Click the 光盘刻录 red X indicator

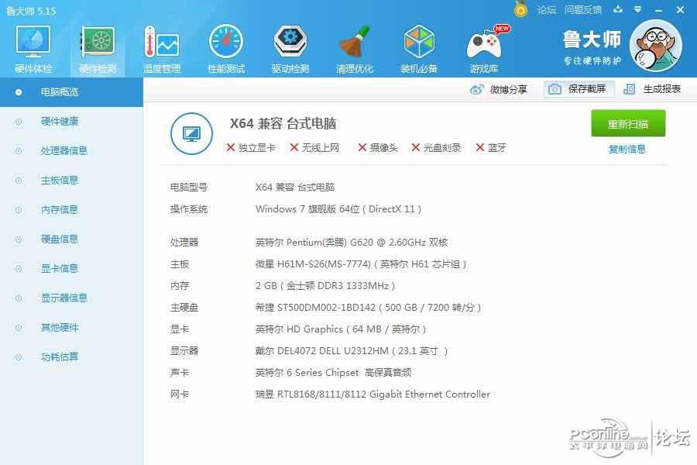[416, 147]
